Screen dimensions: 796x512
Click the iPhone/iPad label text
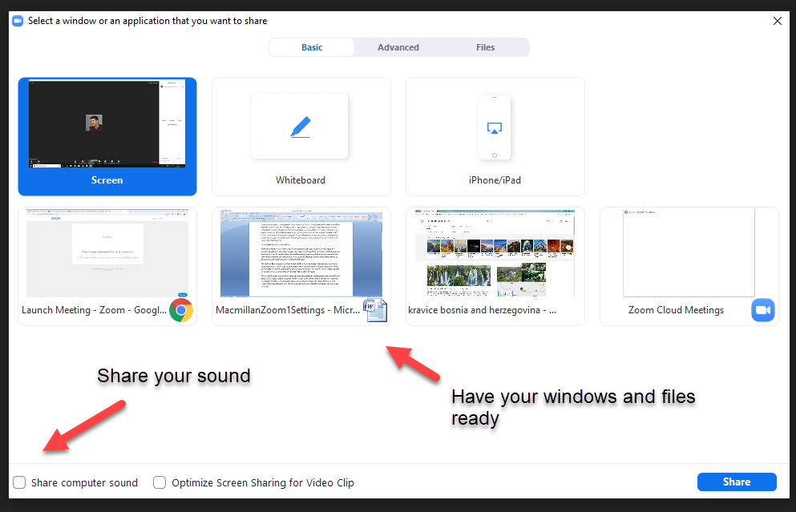[x=495, y=180]
